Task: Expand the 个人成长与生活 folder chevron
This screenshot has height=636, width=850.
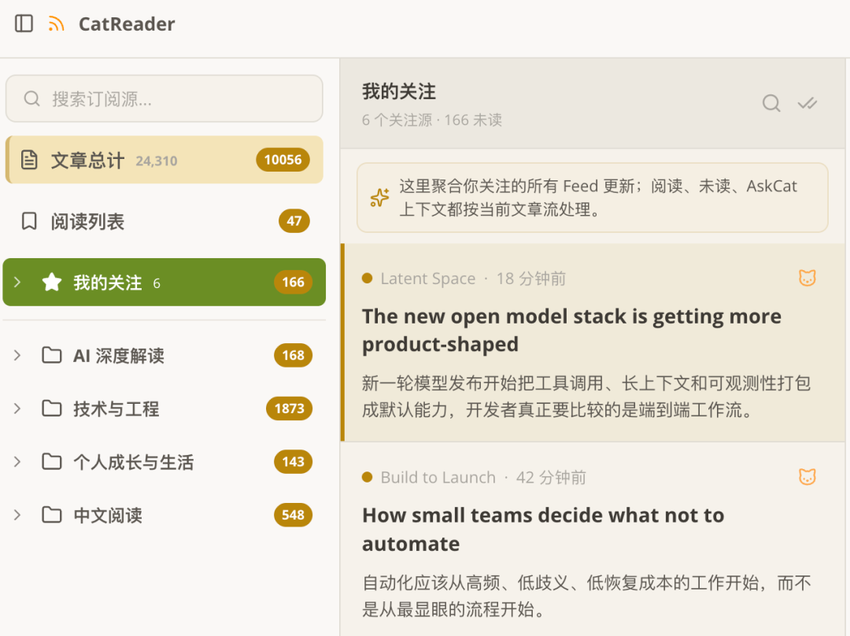Action: click(x=17, y=462)
